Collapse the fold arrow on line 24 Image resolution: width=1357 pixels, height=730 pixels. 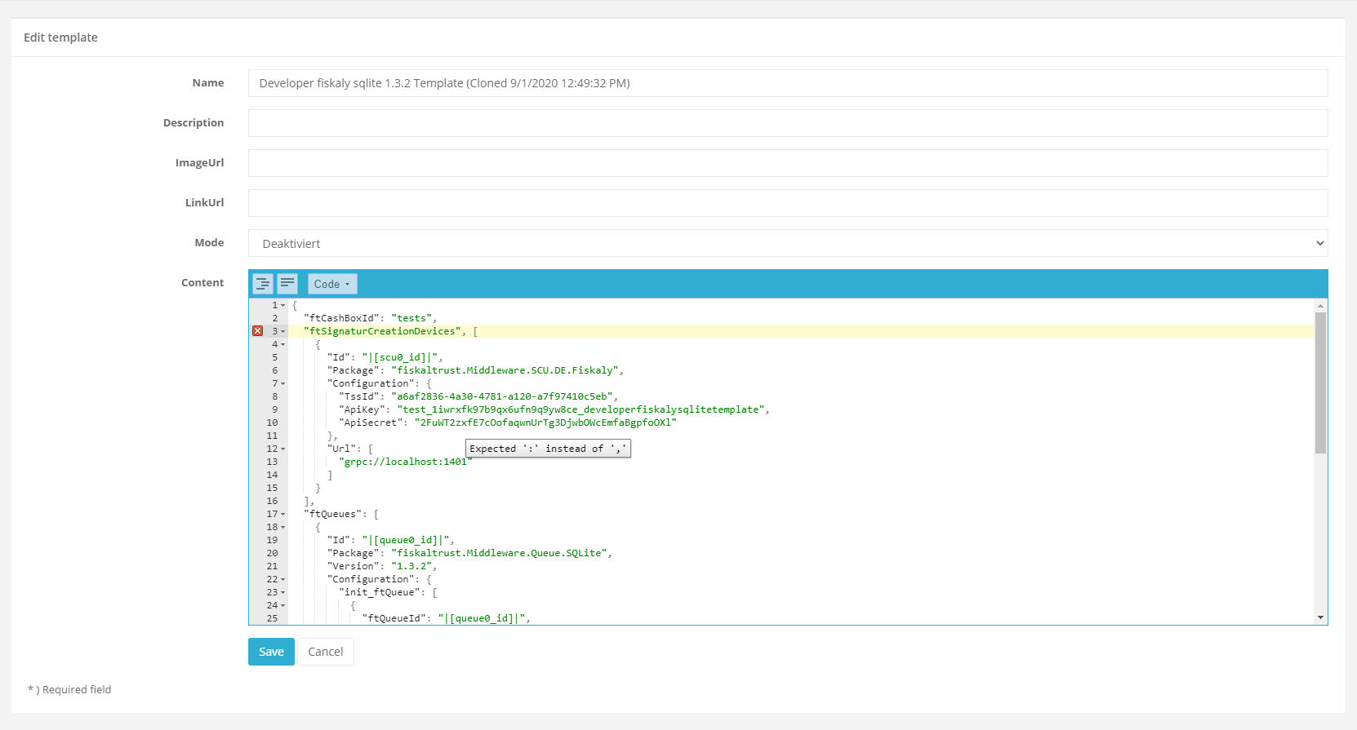point(283,605)
